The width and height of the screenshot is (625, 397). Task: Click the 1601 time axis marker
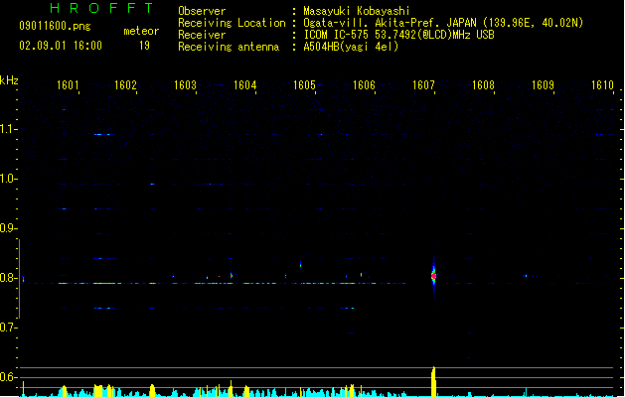coord(68,85)
